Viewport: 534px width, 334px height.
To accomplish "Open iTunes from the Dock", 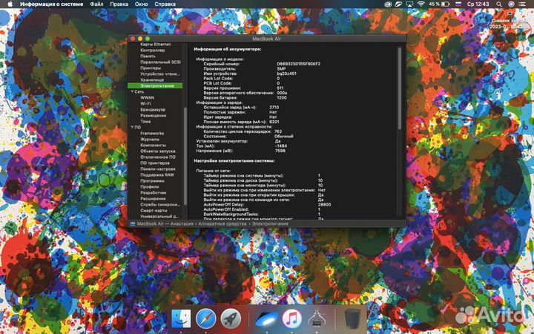I will (x=291, y=319).
